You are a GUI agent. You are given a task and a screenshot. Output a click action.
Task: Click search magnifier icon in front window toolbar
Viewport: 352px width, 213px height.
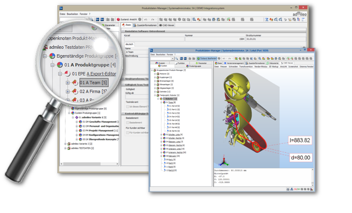(177, 59)
